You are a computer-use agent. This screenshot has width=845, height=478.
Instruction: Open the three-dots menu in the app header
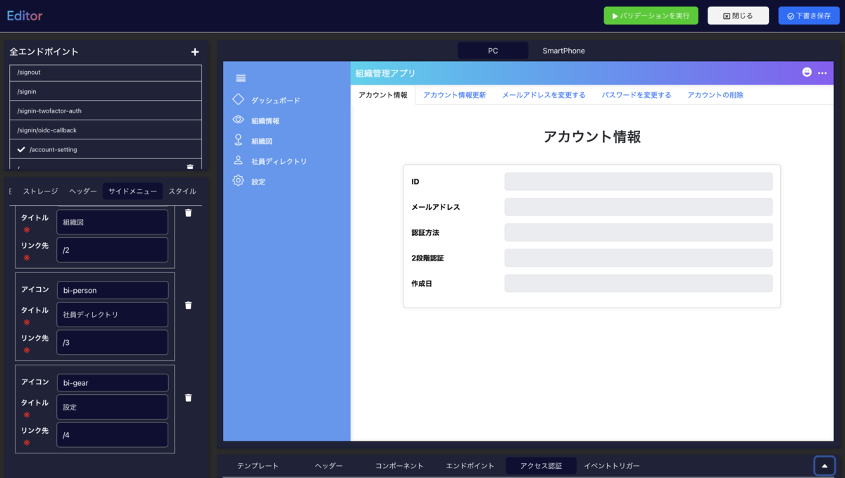point(822,73)
